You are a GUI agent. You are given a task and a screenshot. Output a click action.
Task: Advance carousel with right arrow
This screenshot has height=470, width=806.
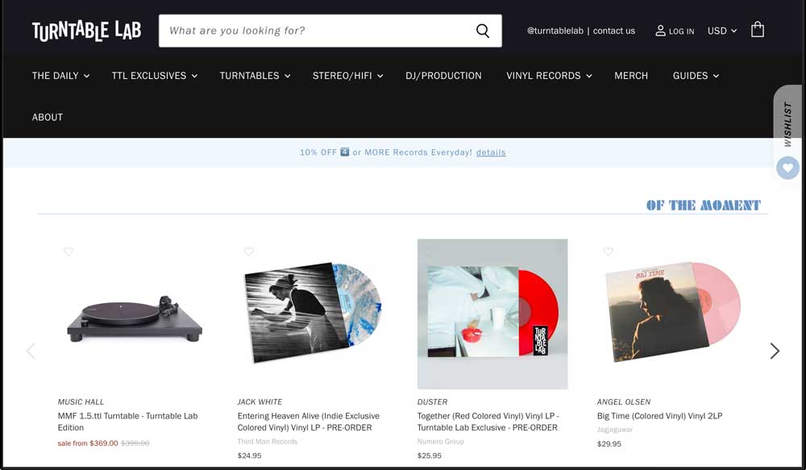pos(774,351)
